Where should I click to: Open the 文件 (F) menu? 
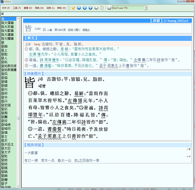[x=6, y=8]
